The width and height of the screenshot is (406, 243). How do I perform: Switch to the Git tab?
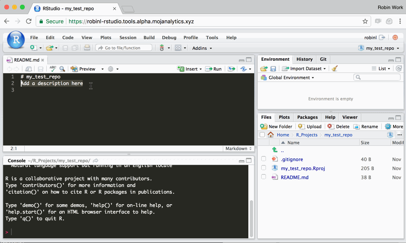(323, 59)
